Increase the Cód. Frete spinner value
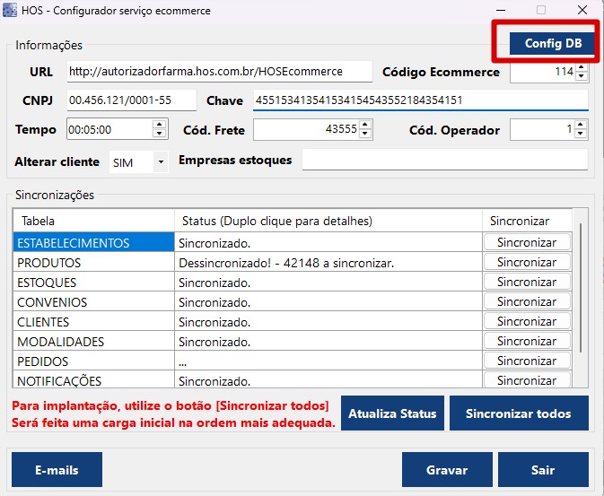The image size is (604, 496). pyautogui.click(x=364, y=125)
